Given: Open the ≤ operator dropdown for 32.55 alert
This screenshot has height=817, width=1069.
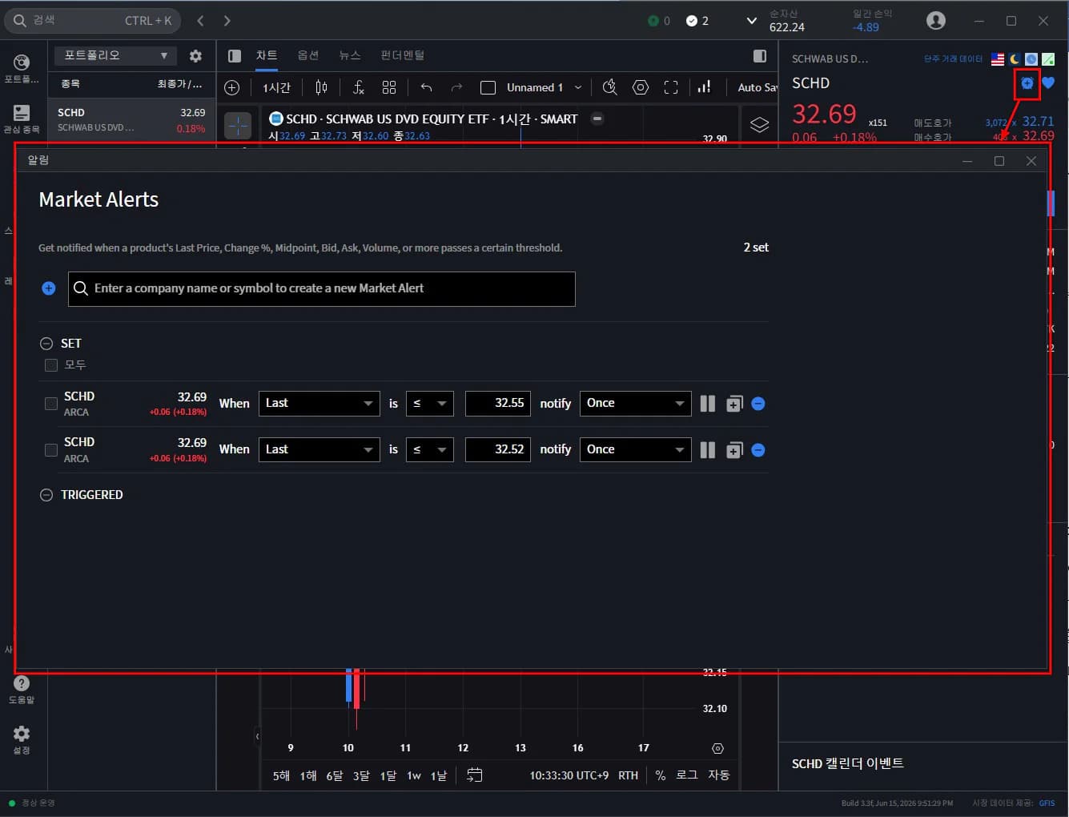Looking at the screenshot, I should coord(430,404).
